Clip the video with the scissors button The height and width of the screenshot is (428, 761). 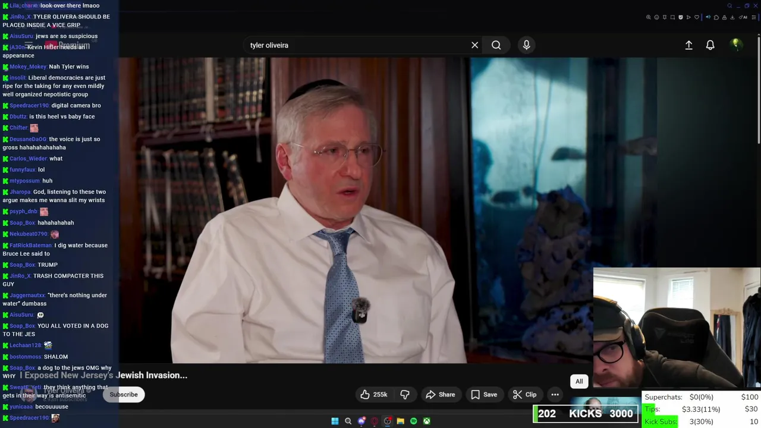525,395
